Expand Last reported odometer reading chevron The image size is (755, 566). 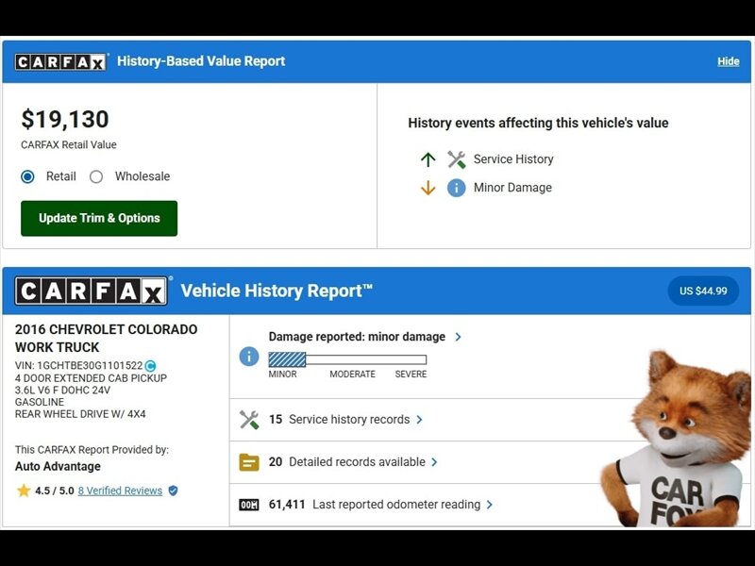(489, 505)
